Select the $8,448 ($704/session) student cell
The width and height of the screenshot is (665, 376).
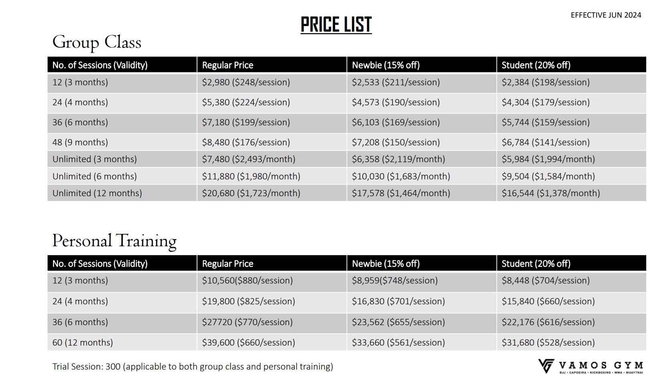[546, 281]
